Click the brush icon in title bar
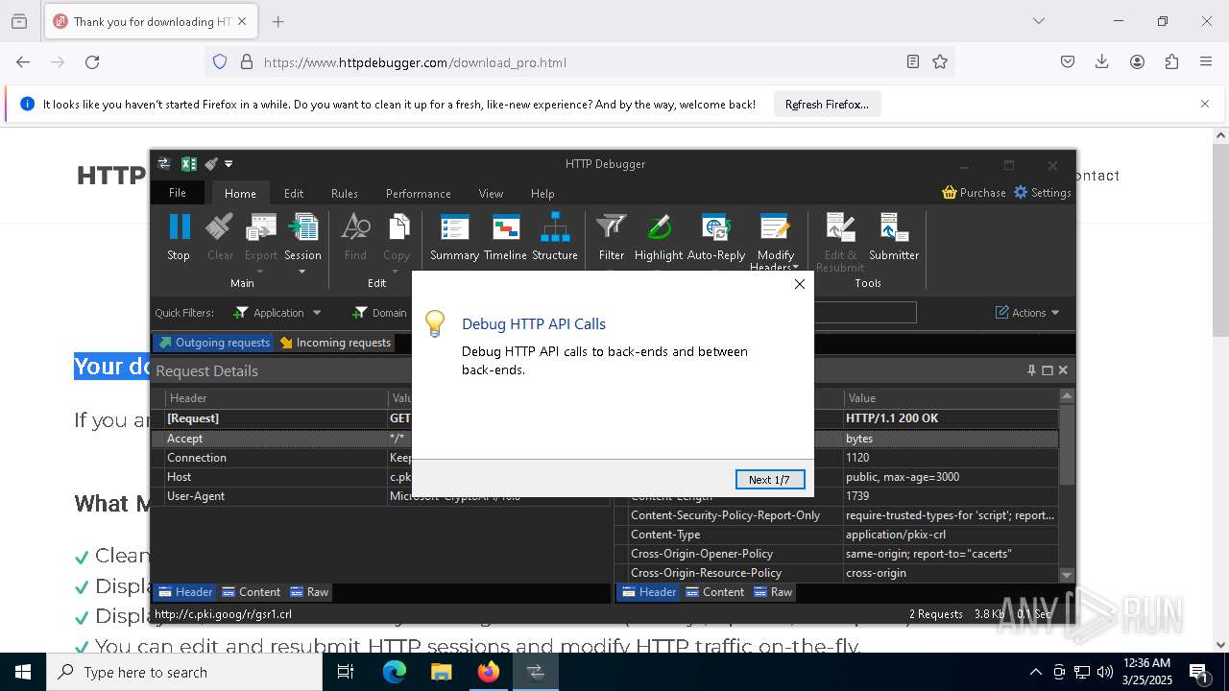 click(211, 164)
